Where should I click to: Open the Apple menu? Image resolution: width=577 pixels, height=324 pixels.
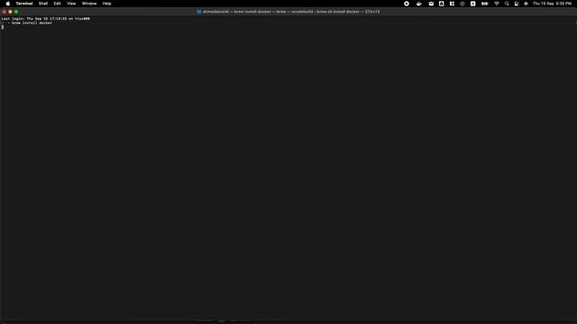(x=8, y=4)
